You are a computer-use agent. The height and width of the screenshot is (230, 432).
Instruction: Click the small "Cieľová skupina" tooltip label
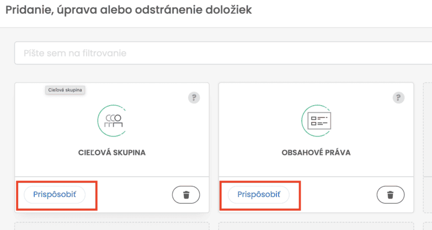65,90
